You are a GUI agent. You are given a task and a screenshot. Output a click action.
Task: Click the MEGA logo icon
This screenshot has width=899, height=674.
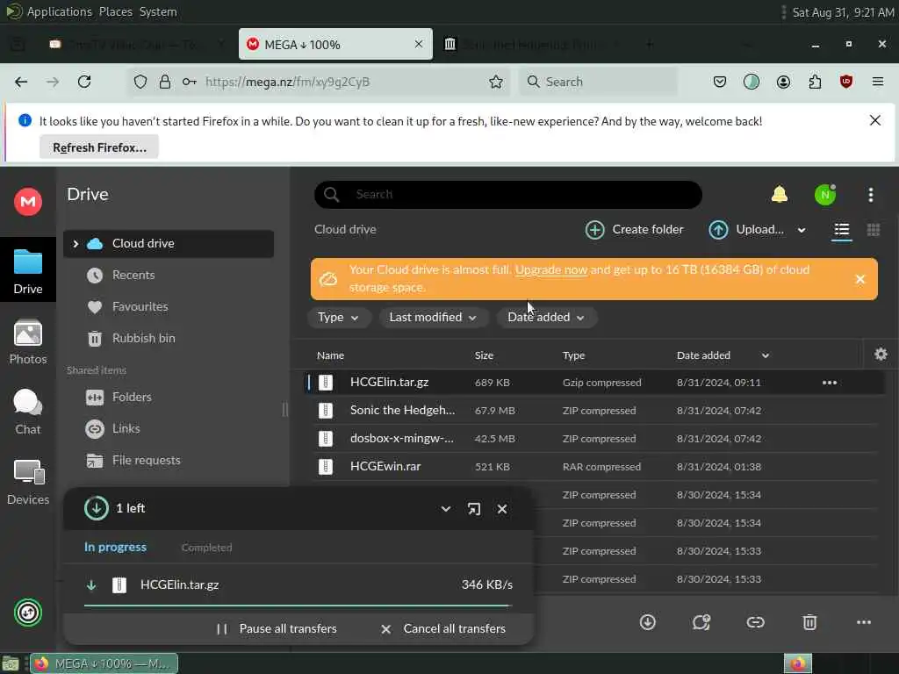27,202
